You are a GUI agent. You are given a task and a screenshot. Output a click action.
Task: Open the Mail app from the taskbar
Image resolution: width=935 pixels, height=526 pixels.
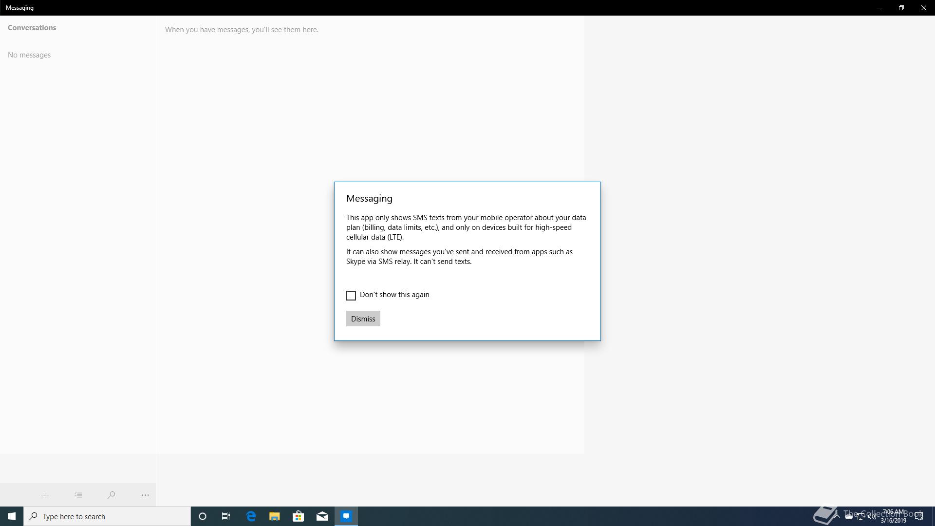click(322, 516)
